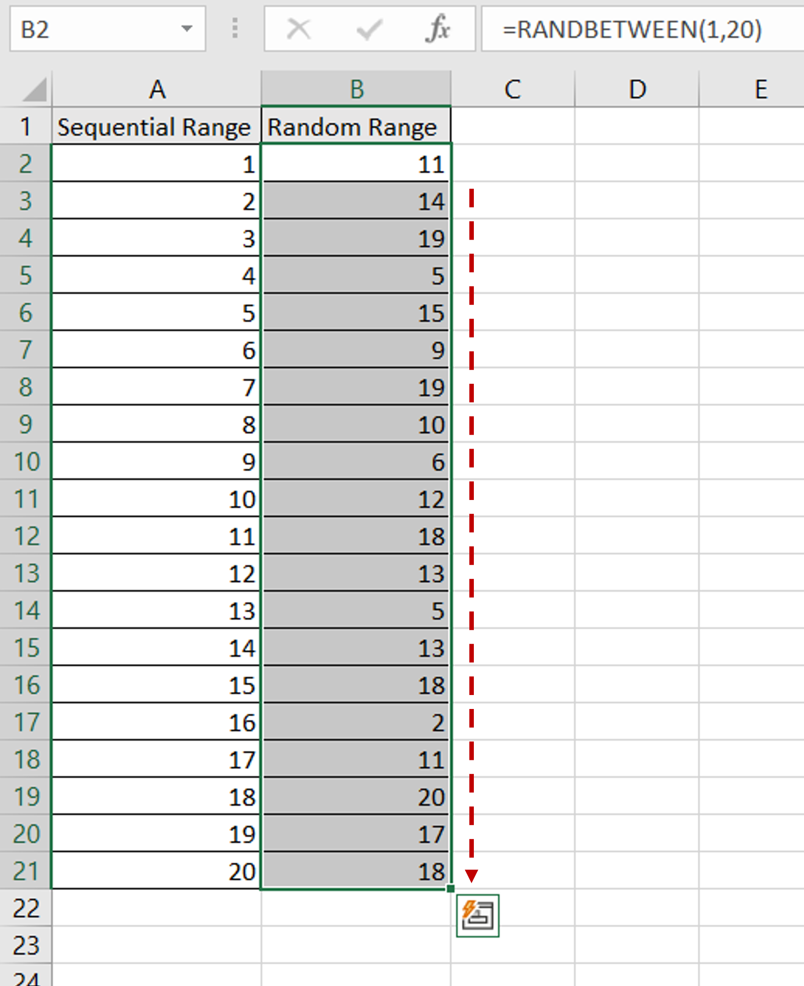Image resolution: width=804 pixels, height=986 pixels.
Task: Click the Name Box displaying B2
Action: click(x=93, y=29)
